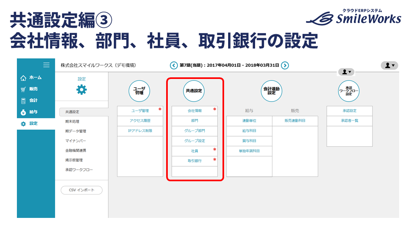Click the Home house icon
The height and width of the screenshot is (232, 412).
[x=23, y=78]
